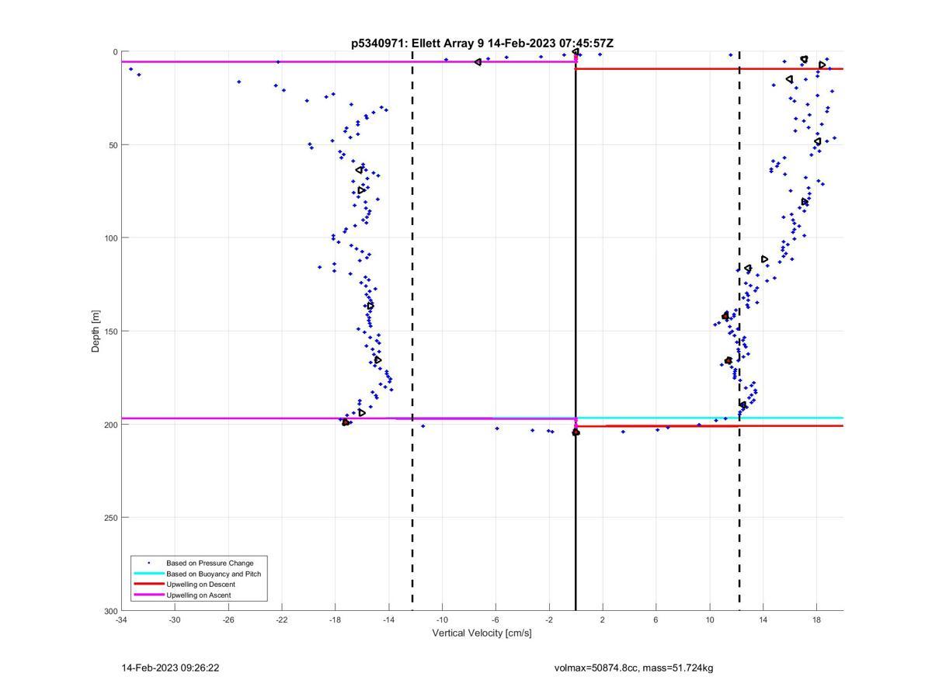Click the x-axis tick label 14
The height and width of the screenshot is (687, 932).
point(763,619)
